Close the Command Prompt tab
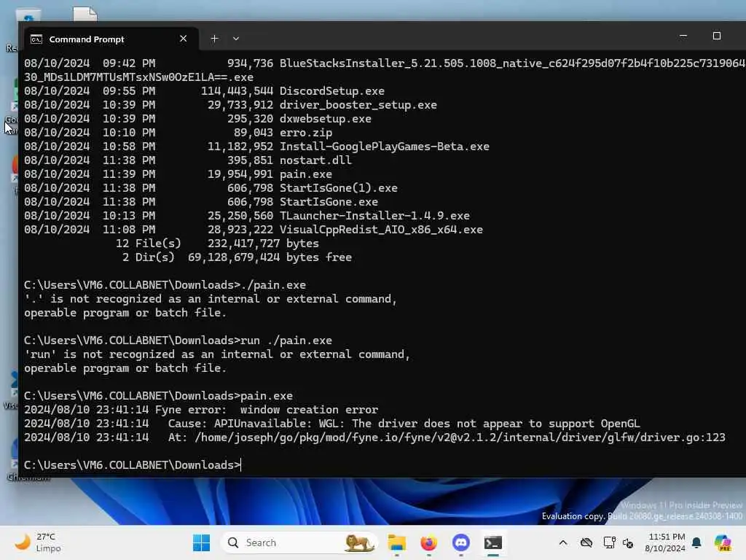 (x=183, y=39)
